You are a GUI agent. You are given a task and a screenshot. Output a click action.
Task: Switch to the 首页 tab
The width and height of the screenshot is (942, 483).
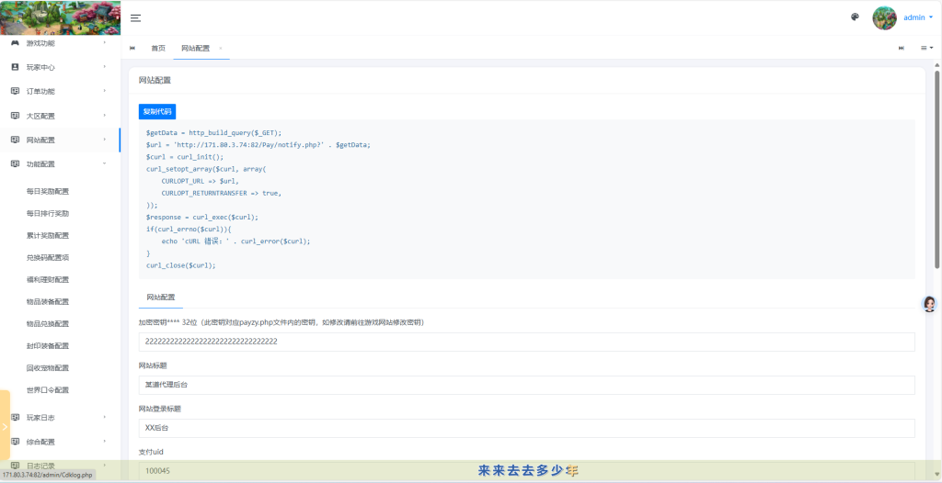coord(158,48)
